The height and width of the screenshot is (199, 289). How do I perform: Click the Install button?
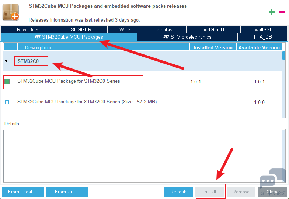pos(210,192)
